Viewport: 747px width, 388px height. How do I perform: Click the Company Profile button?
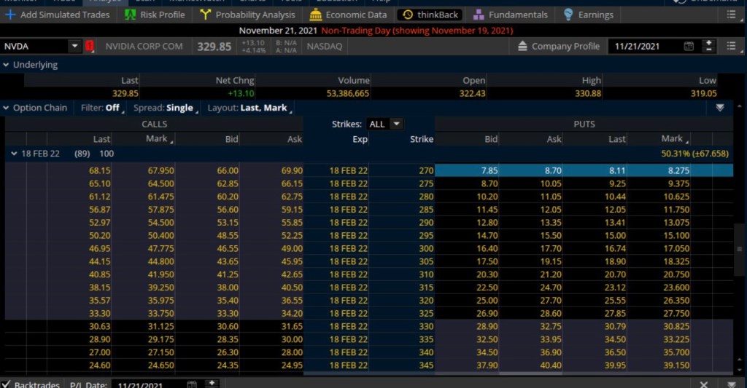(559, 46)
